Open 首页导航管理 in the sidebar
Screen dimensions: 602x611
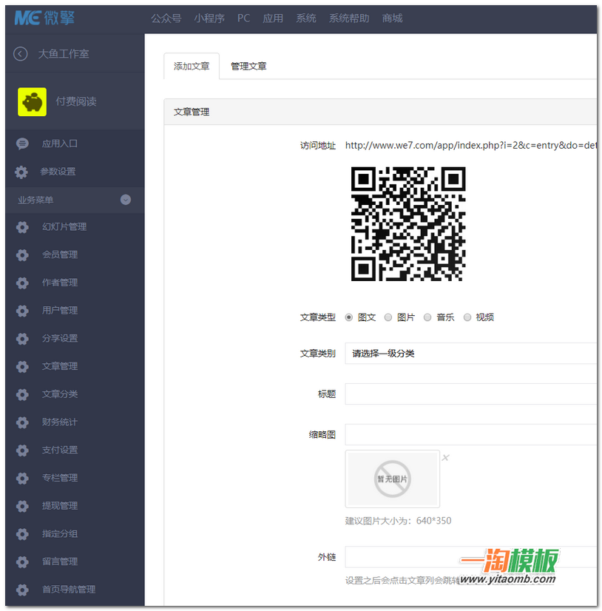(69, 590)
